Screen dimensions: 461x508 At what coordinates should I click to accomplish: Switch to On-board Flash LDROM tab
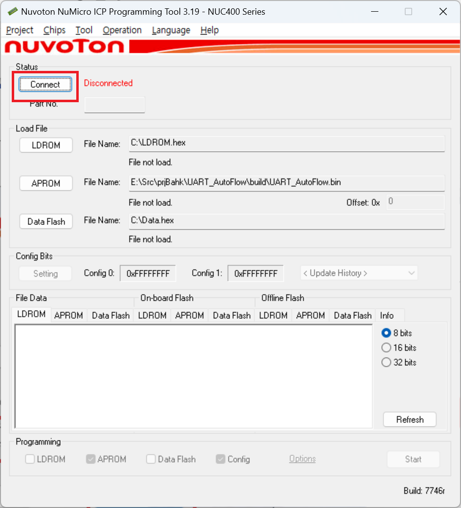pos(152,315)
